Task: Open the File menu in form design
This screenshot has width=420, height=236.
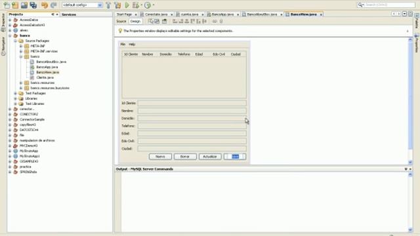Action: coord(123,45)
